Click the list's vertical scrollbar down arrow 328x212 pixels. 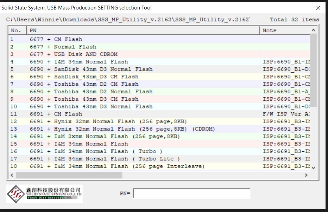[313, 167]
